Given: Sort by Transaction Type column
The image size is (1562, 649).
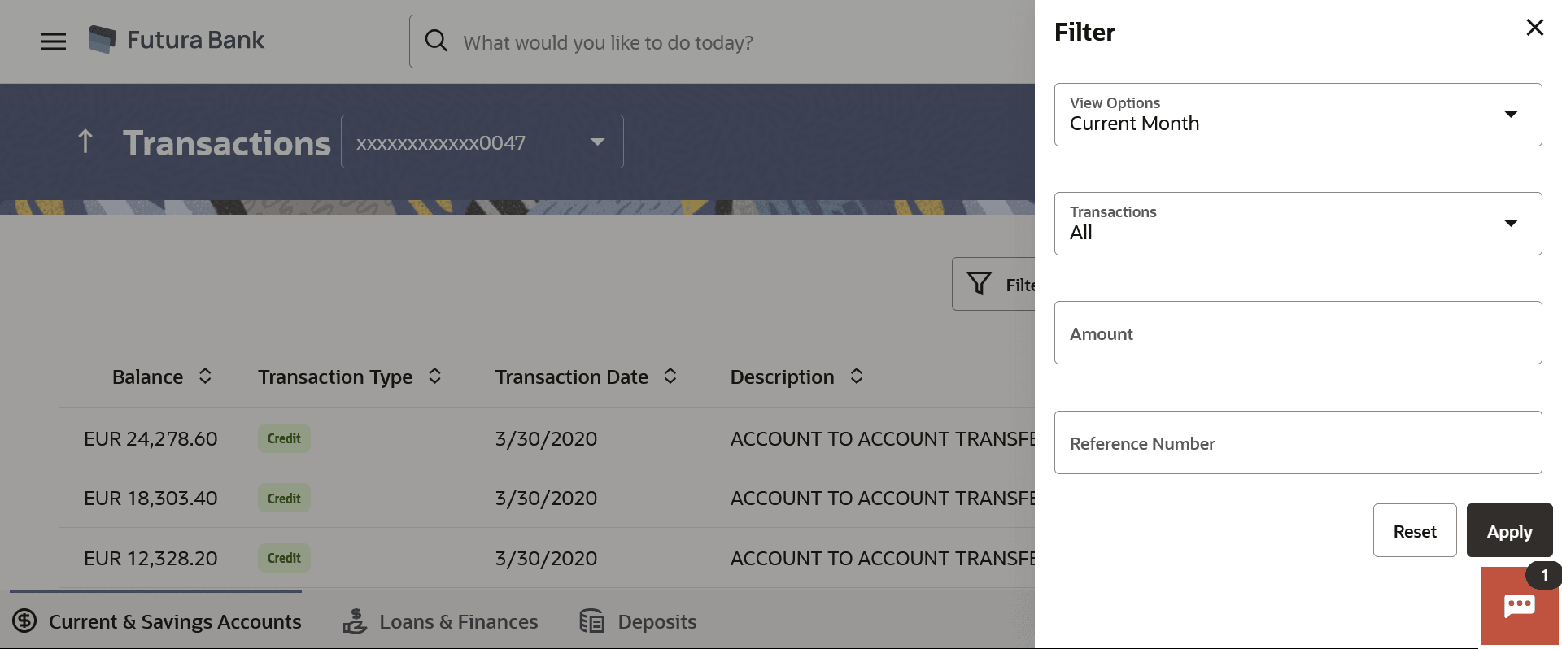Looking at the screenshot, I should 435,376.
